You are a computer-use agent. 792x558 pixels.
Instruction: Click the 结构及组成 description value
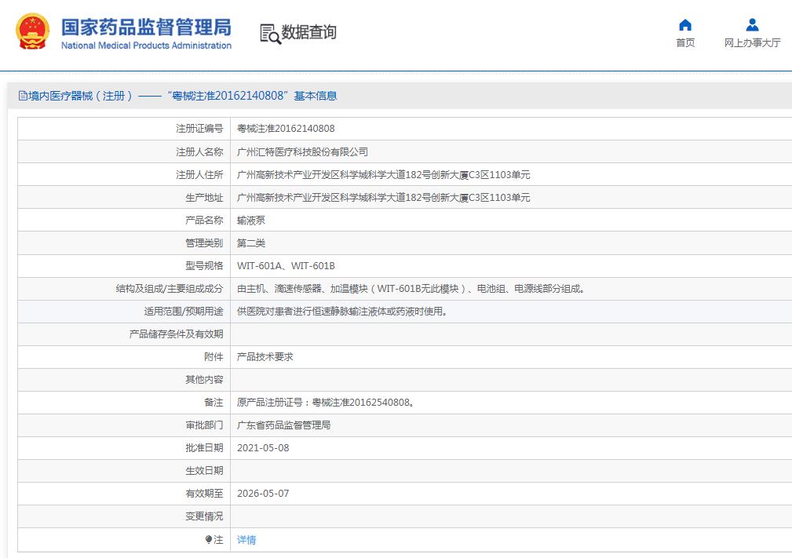pos(411,289)
